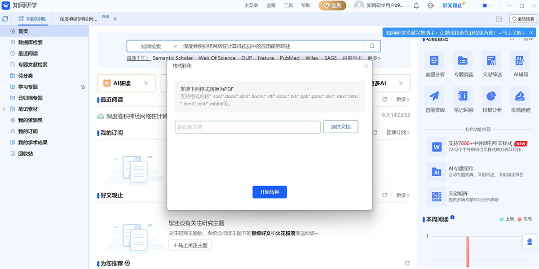Viewport: 539px width, 269px height.
Task: Click the 请选择文档 input field
Action: (x=247, y=127)
